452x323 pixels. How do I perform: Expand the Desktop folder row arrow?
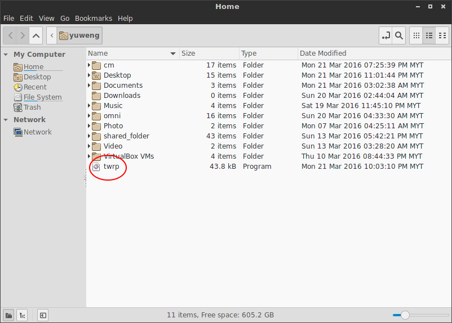89,75
